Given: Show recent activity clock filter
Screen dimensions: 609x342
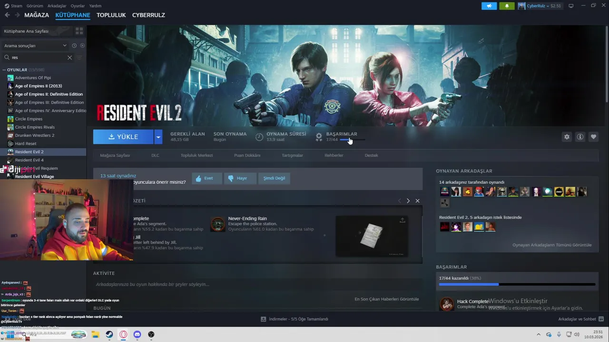Looking at the screenshot, I should coord(74,46).
